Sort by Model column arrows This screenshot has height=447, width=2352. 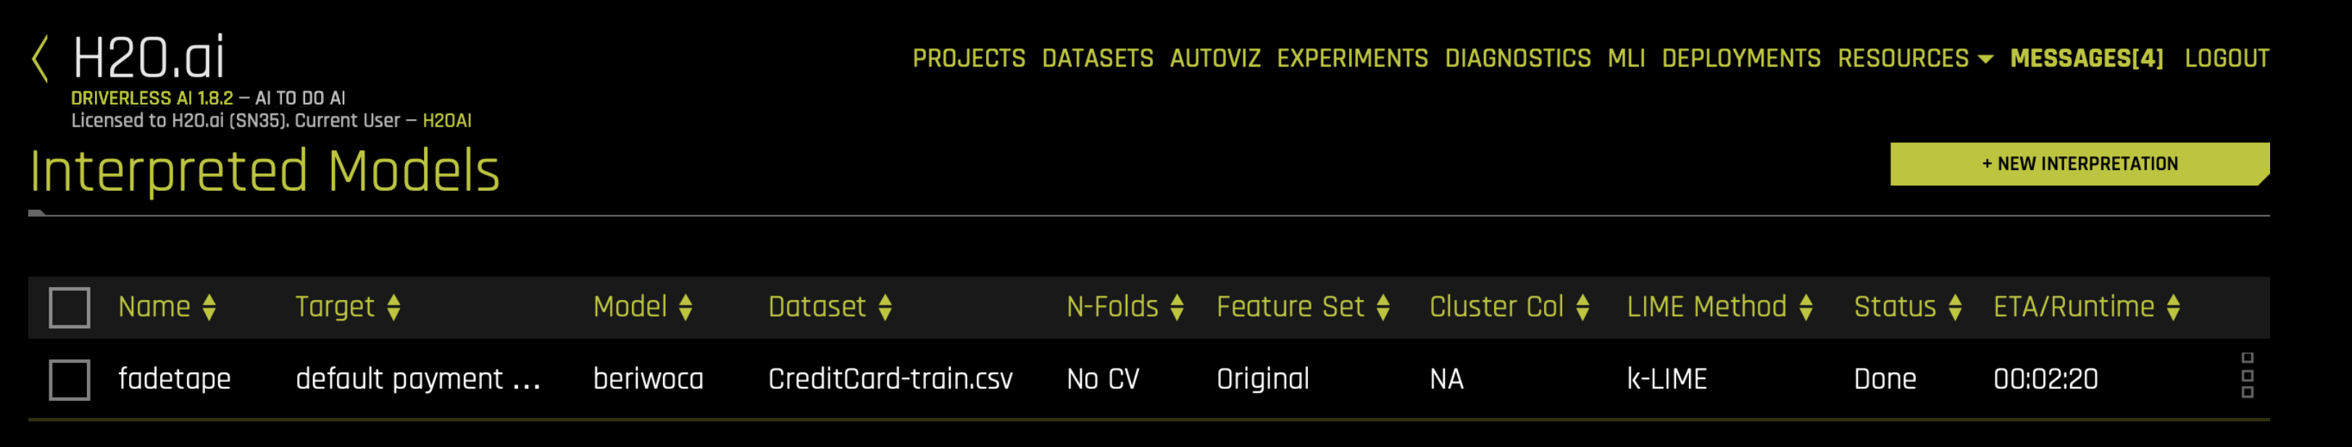[685, 307]
